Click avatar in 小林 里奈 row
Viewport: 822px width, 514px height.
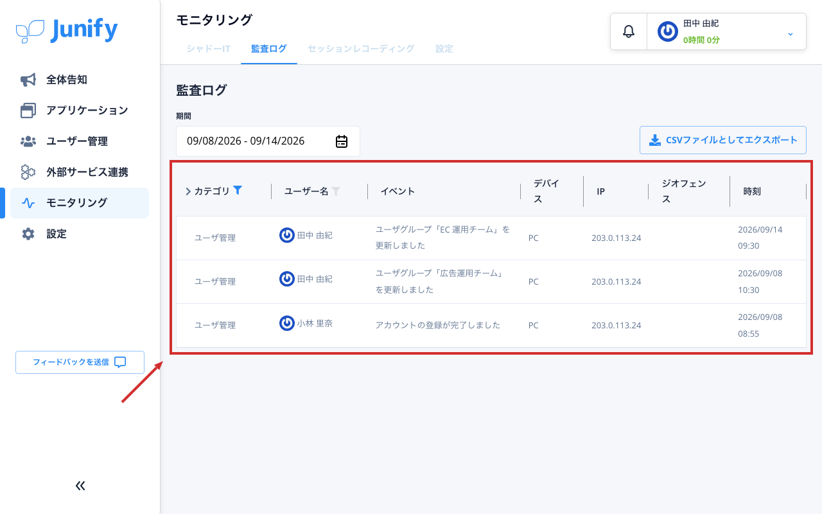(287, 323)
